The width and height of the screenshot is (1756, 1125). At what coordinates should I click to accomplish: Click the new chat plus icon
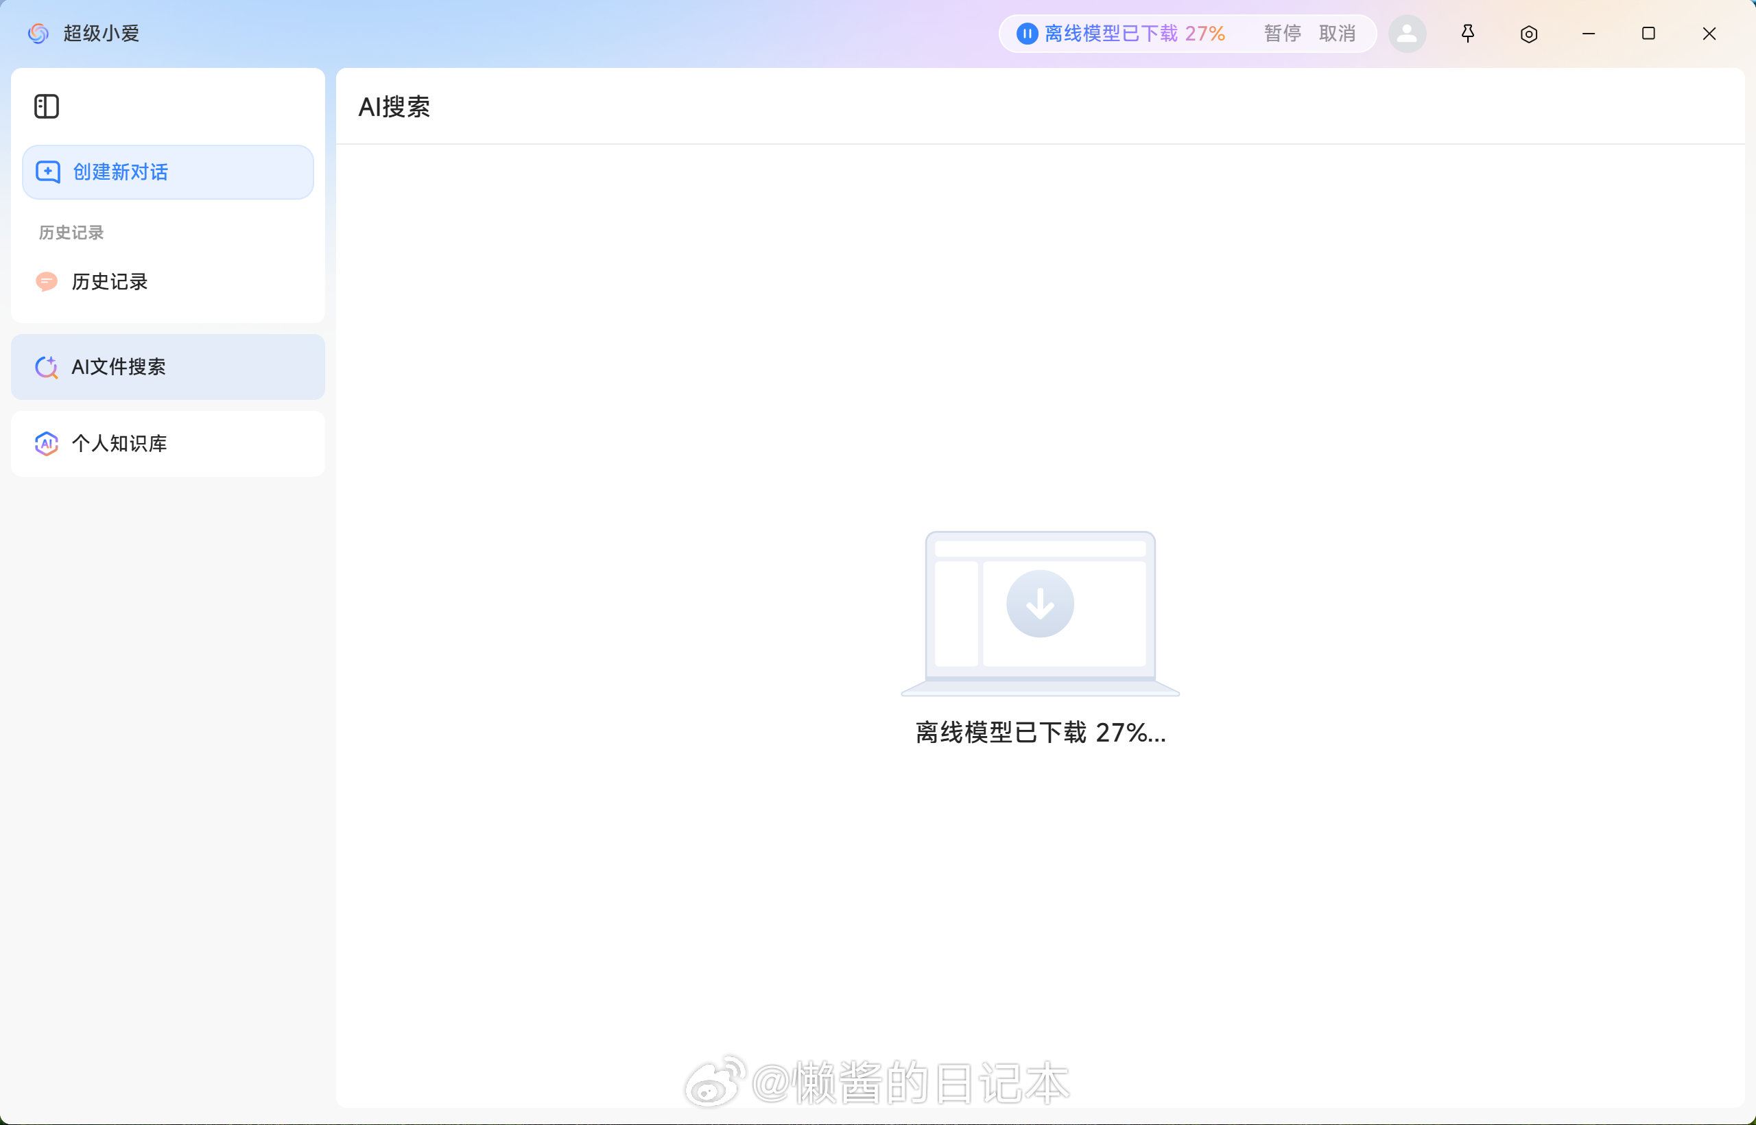click(47, 171)
